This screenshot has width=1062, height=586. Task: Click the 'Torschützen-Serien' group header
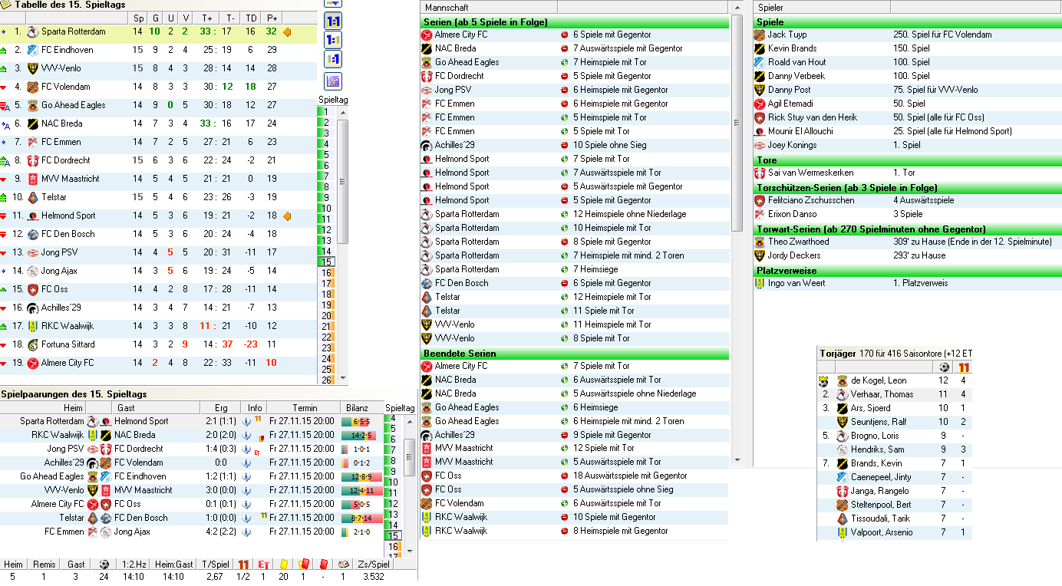[908, 188]
